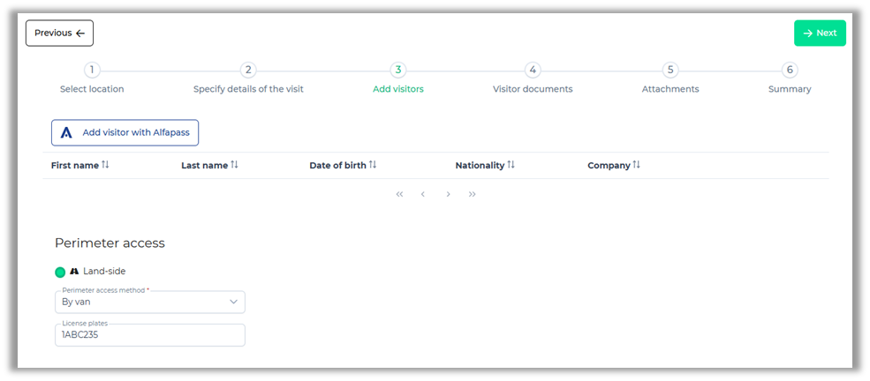Click Add visitor with Alfapass
This screenshot has height=381, width=870.
click(x=125, y=132)
